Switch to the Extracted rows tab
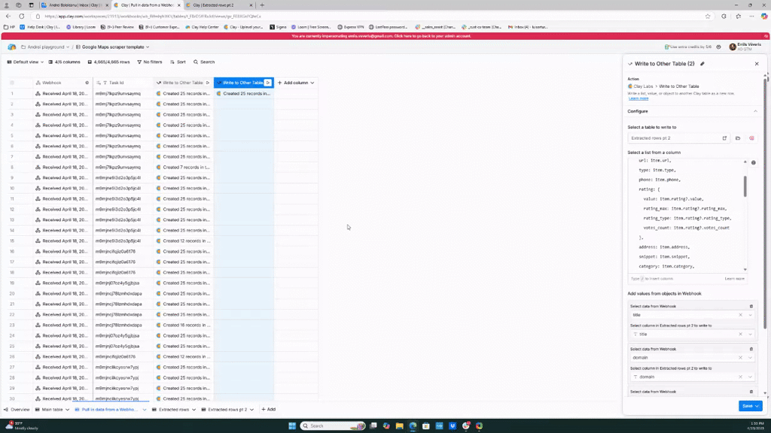The height and width of the screenshot is (433, 771). [174, 410]
